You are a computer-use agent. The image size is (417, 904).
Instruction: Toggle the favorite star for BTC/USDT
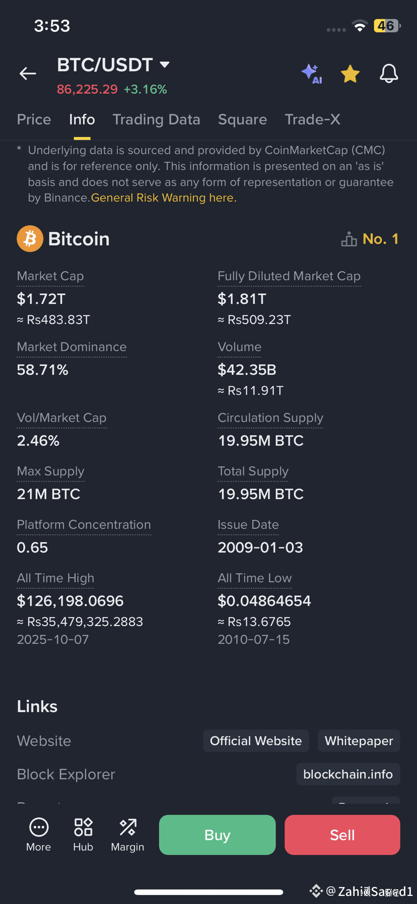[350, 74]
